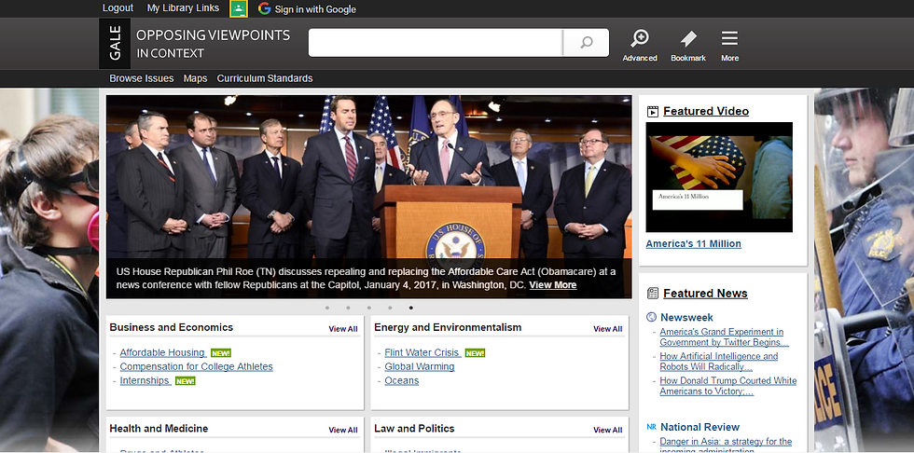Click the Newsweek source icon
Viewport: 914px width, 453px height.
[651, 317]
